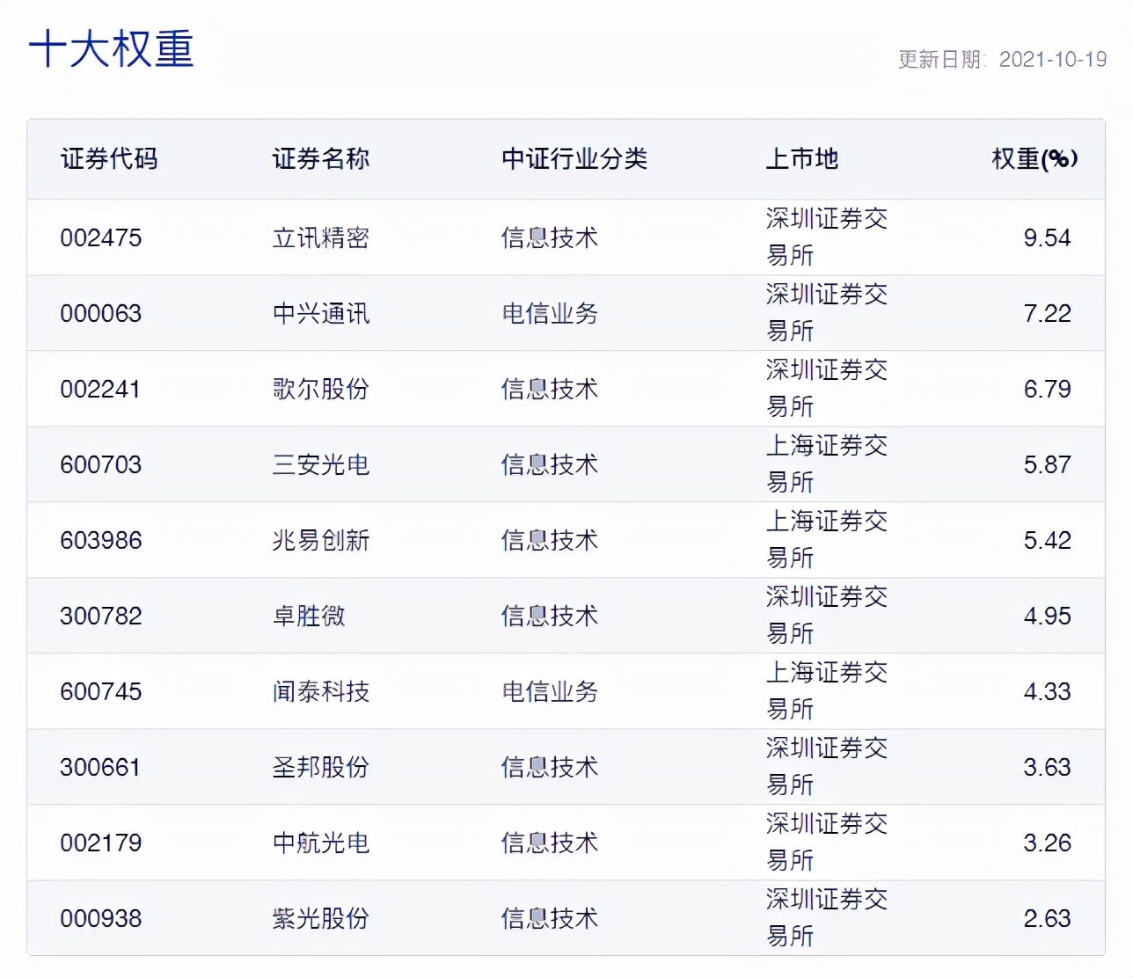Screen dimensions: 1133x978
Task: Click the 权重(%) column header to sort
Action: pos(1035,160)
